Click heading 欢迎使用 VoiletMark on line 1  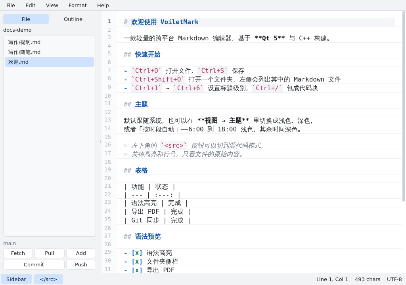[x=165, y=22]
